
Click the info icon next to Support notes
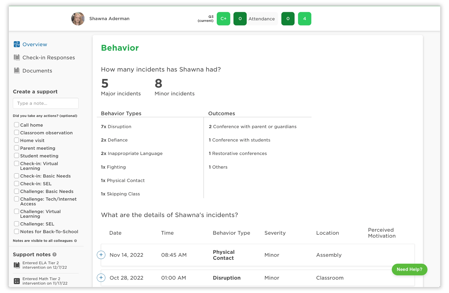[x=54, y=254]
